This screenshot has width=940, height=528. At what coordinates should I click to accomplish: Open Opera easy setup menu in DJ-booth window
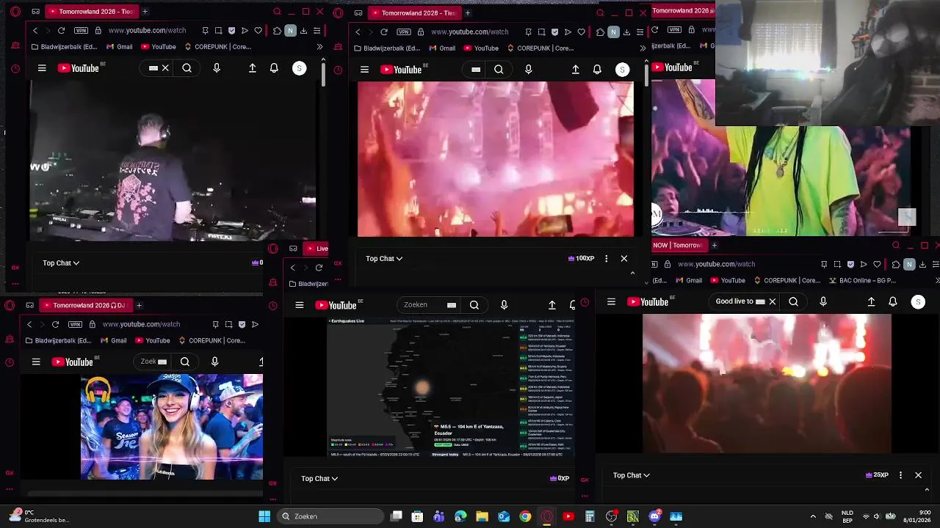click(317, 31)
